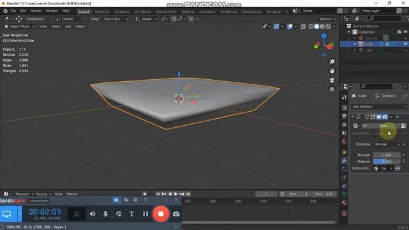Image resolution: width=409 pixels, height=230 pixels.
Task: Toggle Bandicam microphone icon
Action: tap(105, 214)
